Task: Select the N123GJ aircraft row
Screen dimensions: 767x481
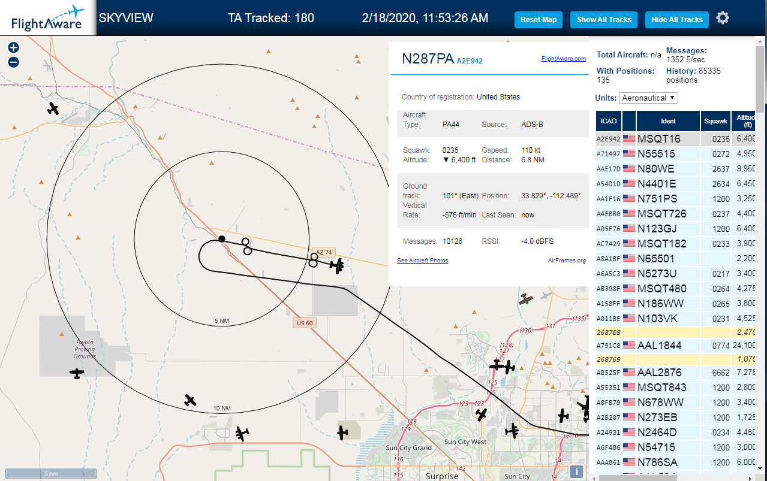Action: point(676,229)
